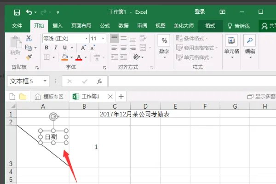276x184 pixels.
Task: Add a new tab with plus button
Action: point(121,97)
